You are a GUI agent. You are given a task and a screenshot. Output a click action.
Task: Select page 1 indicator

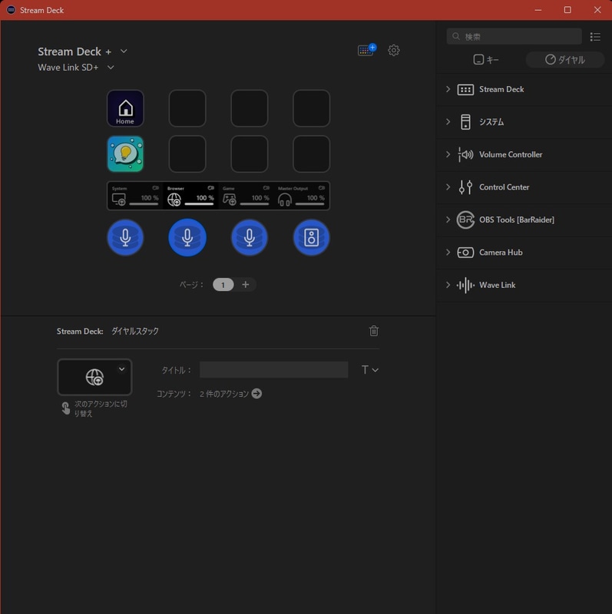click(x=223, y=285)
